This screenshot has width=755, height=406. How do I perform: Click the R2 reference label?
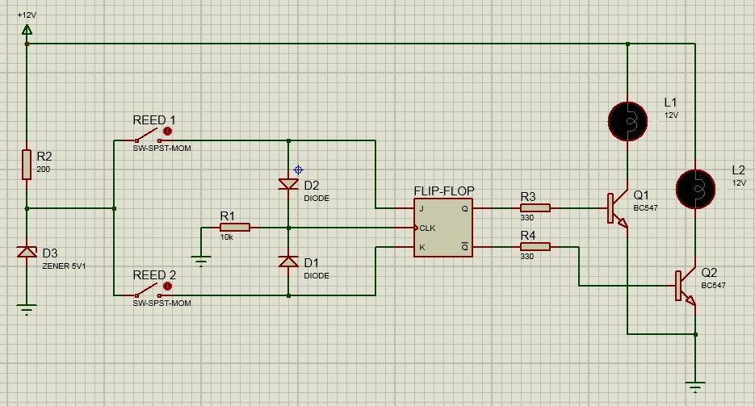click(44, 157)
